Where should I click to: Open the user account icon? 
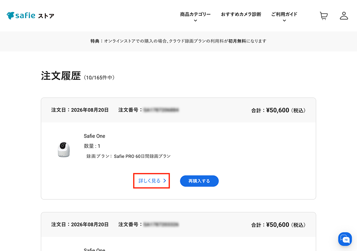pos(344,16)
